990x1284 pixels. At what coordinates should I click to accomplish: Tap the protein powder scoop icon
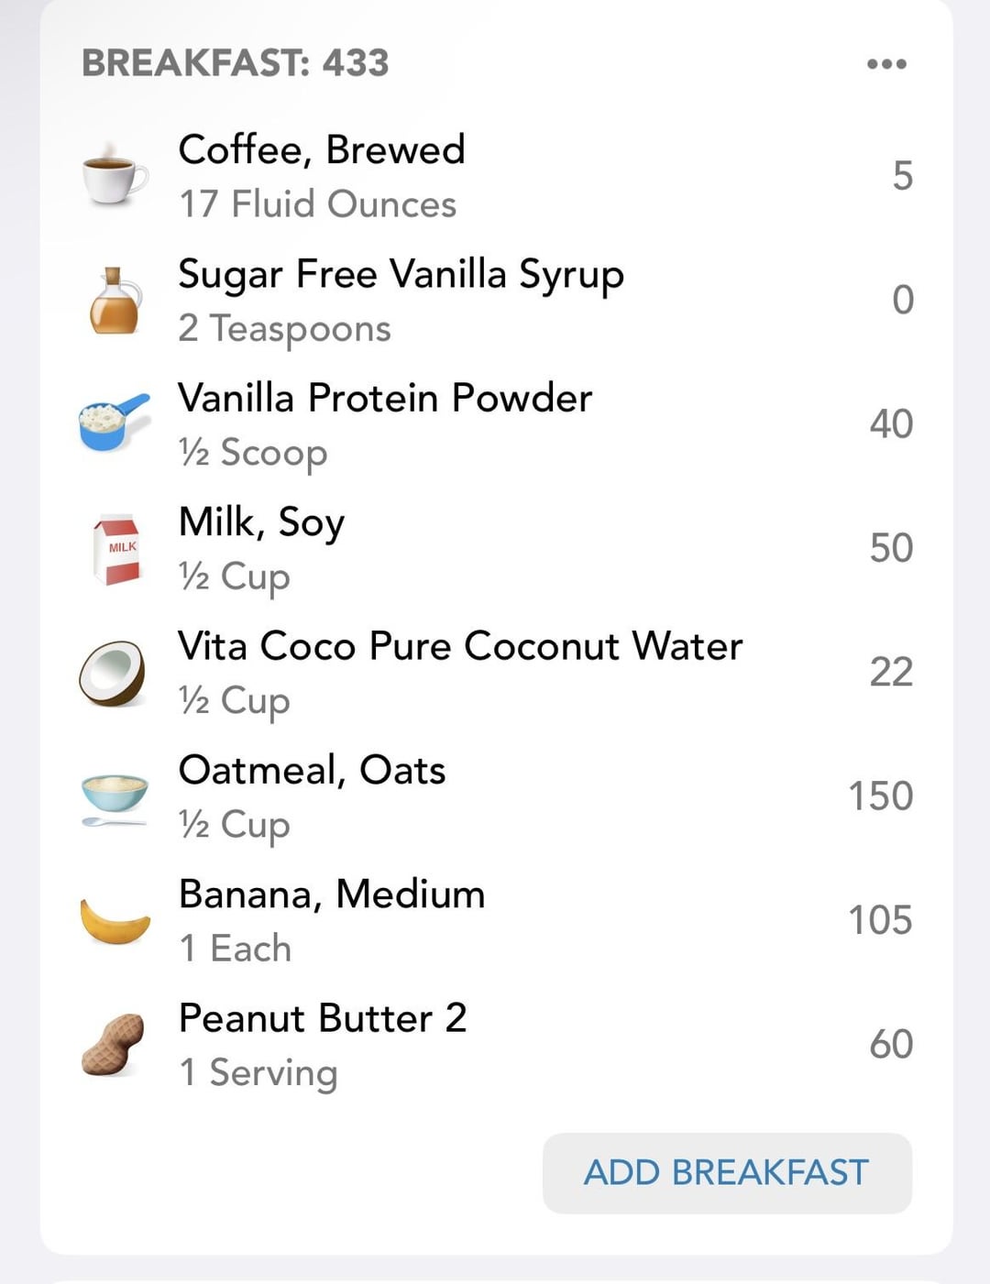coord(113,423)
